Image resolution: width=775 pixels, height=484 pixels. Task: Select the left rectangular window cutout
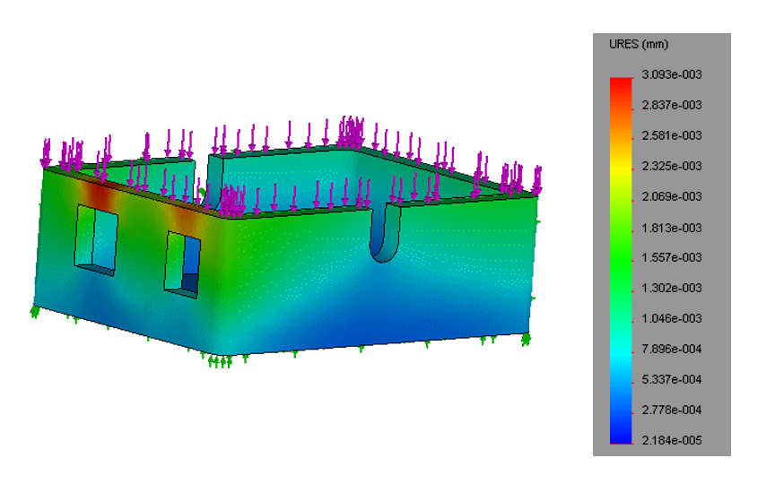(96, 238)
